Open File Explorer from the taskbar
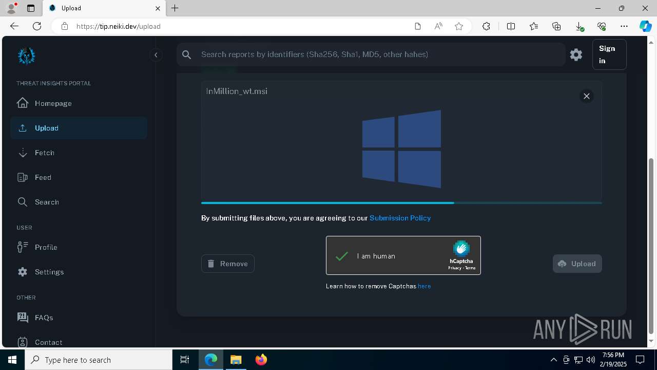The height and width of the screenshot is (370, 657). click(x=236, y=360)
